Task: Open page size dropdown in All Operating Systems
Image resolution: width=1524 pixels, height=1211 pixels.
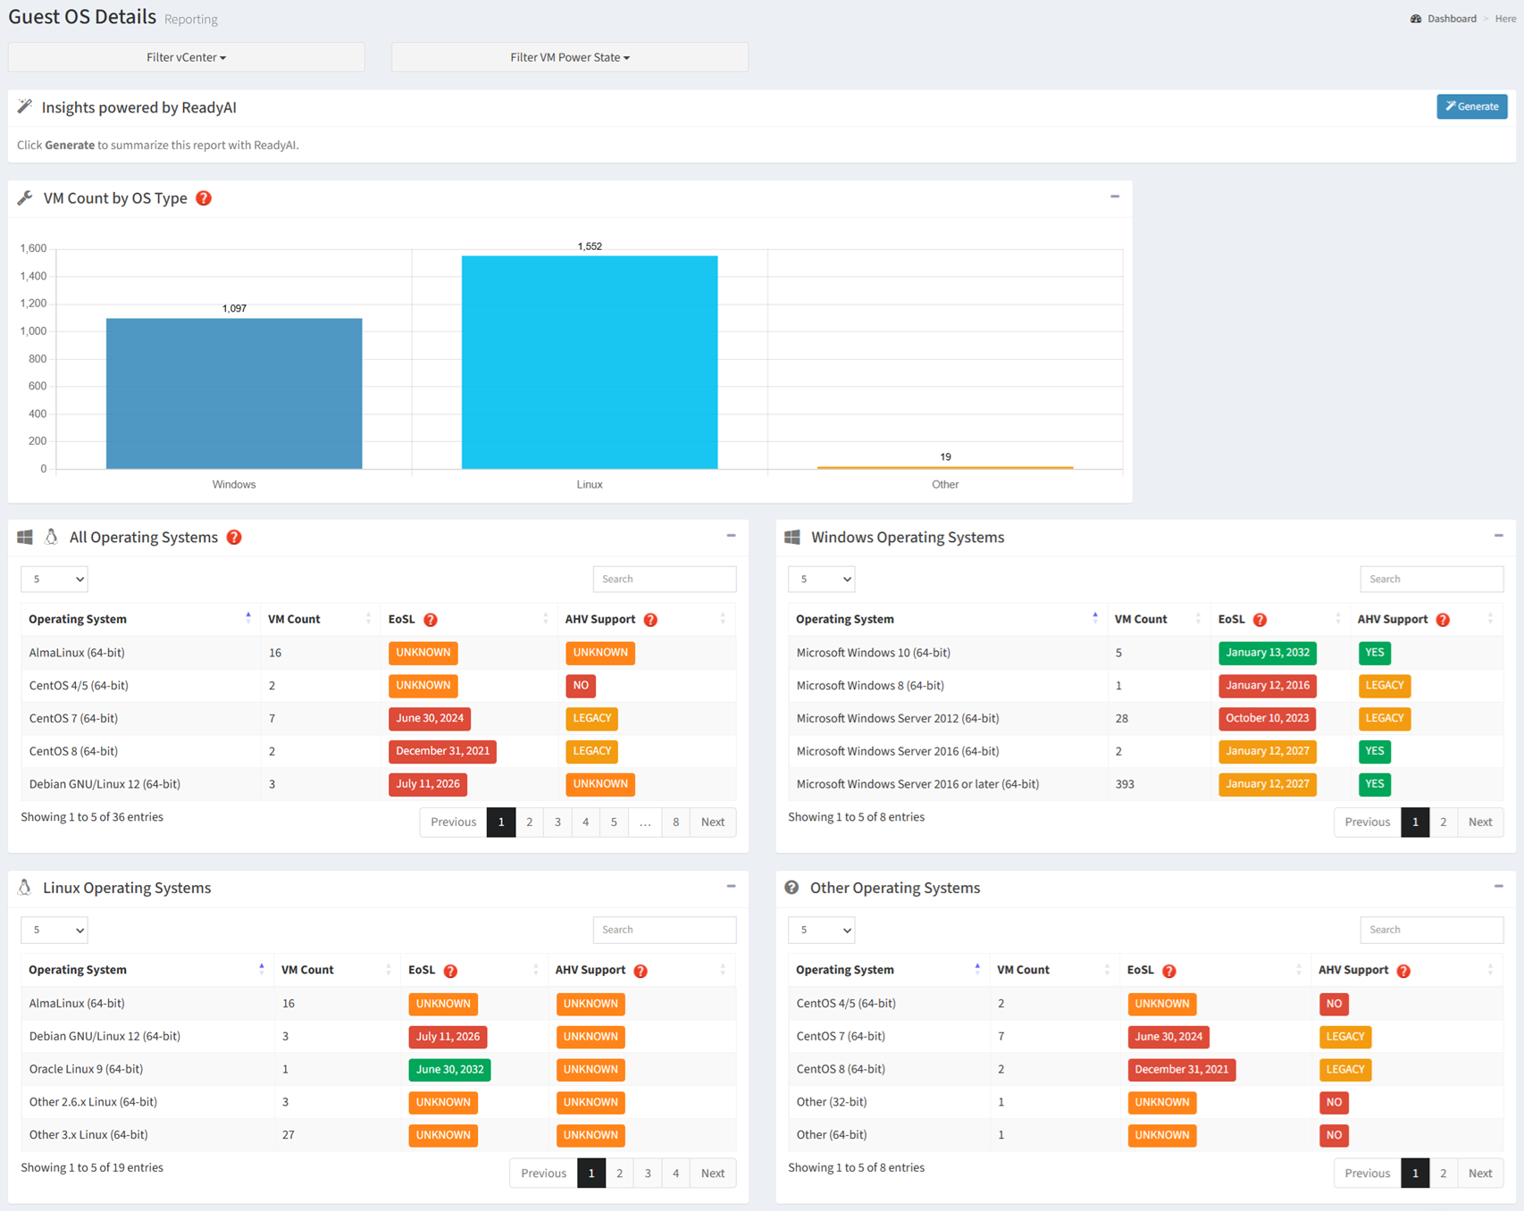Action: click(54, 580)
